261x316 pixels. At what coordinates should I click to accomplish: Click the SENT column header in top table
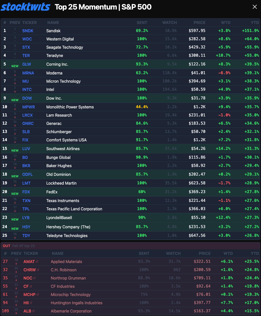coord(142,22)
